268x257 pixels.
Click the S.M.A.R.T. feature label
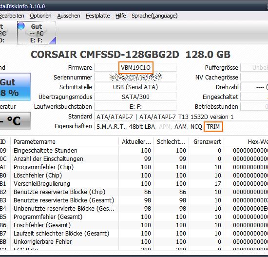tap(111, 127)
